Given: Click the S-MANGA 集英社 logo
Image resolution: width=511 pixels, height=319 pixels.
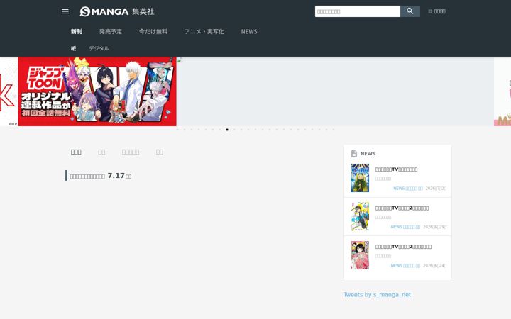Looking at the screenshot, I should 117,11.
